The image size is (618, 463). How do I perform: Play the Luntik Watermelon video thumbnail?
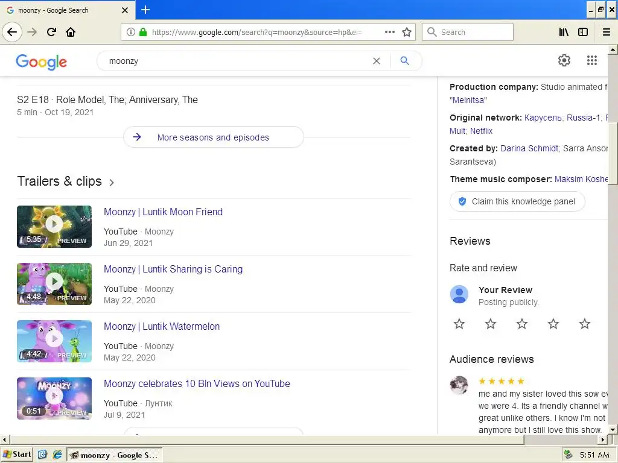(54, 341)
